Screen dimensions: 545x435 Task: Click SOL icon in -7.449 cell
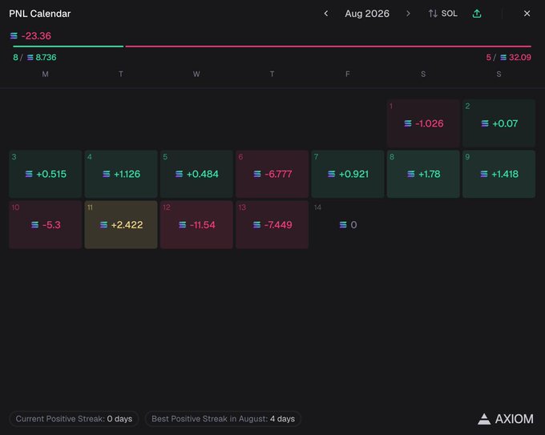[x=256, y=225]
